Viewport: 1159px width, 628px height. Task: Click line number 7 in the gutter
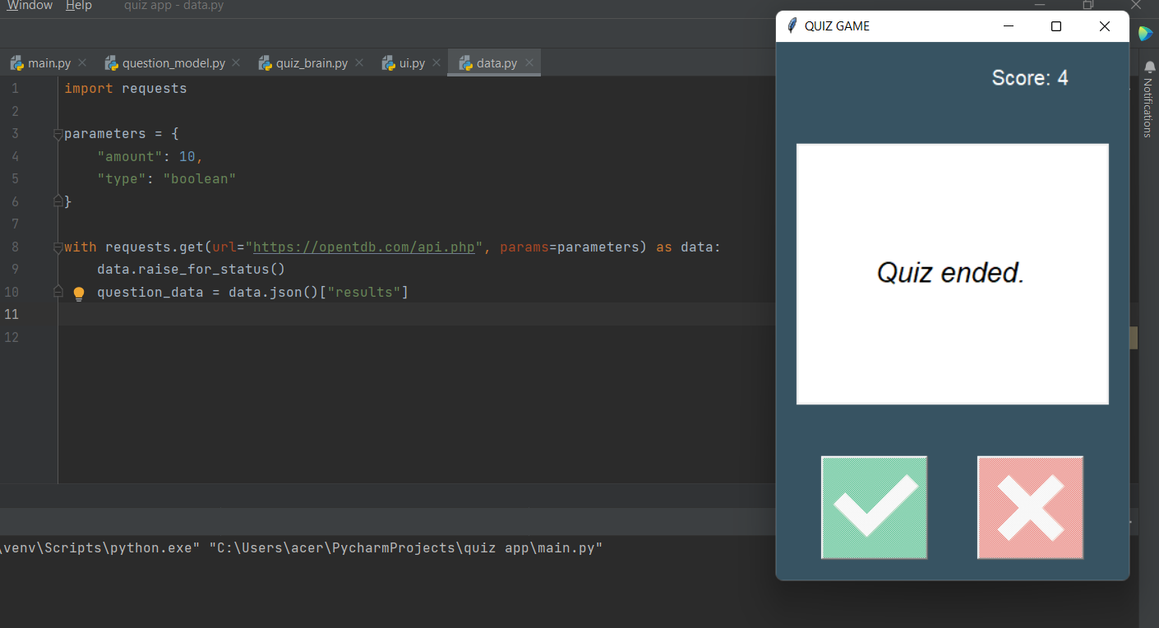[15, 224]
